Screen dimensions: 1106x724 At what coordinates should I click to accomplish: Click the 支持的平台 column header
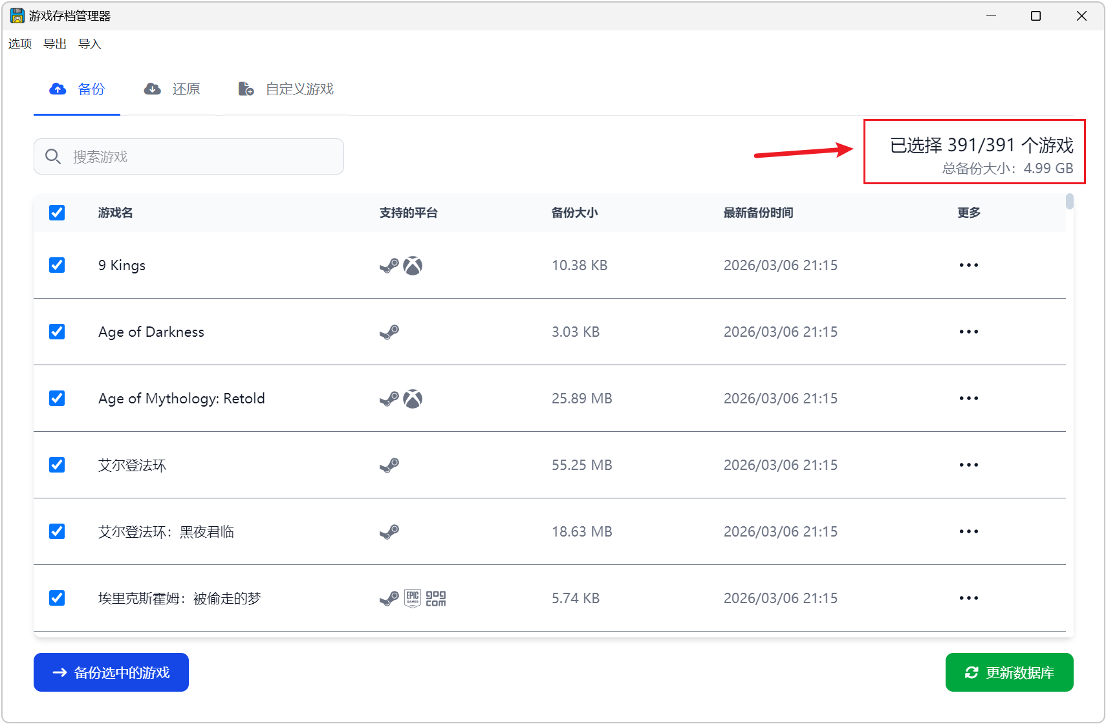tap(409, 213)
